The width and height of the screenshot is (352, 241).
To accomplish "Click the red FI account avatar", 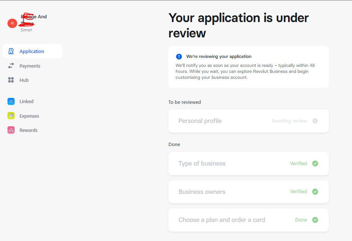I will tap(12, 23).
